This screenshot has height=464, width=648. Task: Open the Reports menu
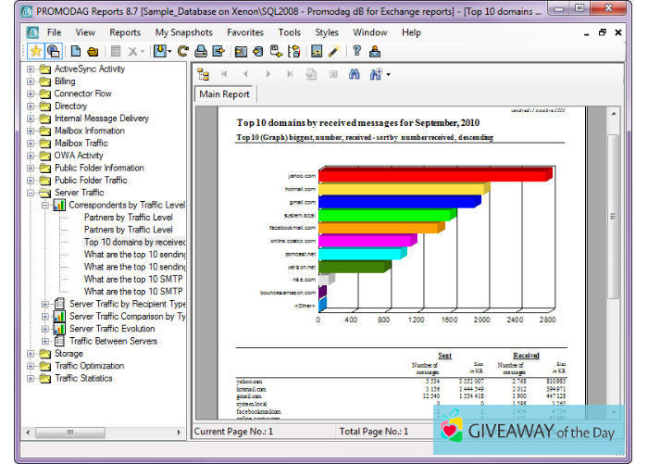(x=125, y=32)
